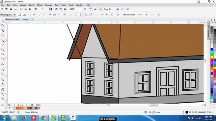Click the curve smoothness value field
The width and height of the screenshot is (216, 121).
143,14
